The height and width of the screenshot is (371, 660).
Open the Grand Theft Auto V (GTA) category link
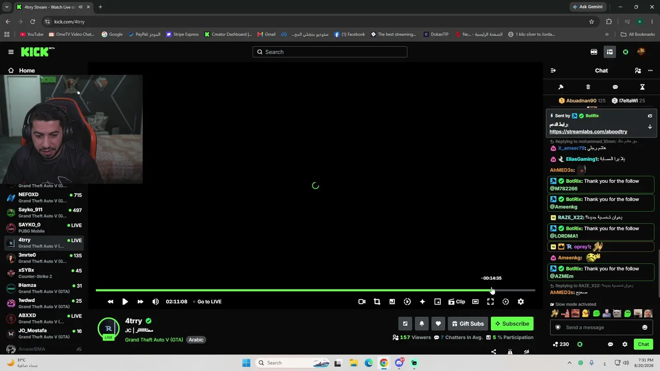pos(154,340)
